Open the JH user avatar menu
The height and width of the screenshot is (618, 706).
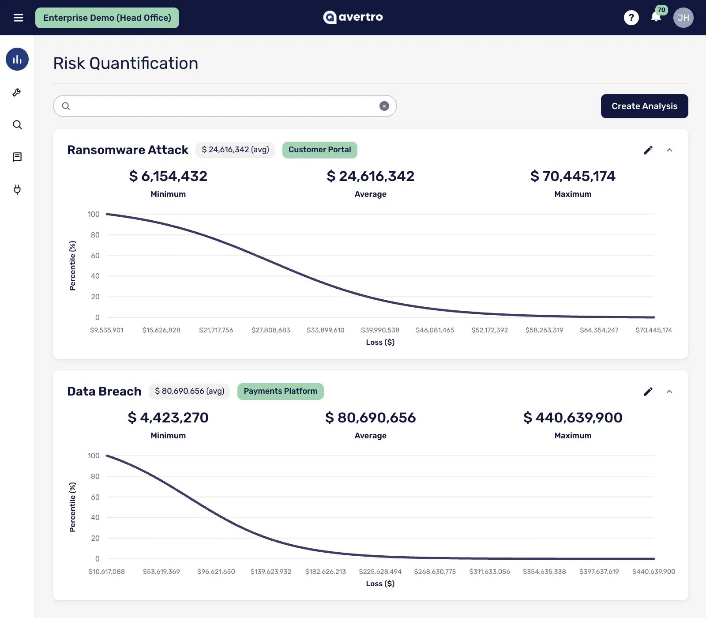pyautogui.click(x=683, y=18)
